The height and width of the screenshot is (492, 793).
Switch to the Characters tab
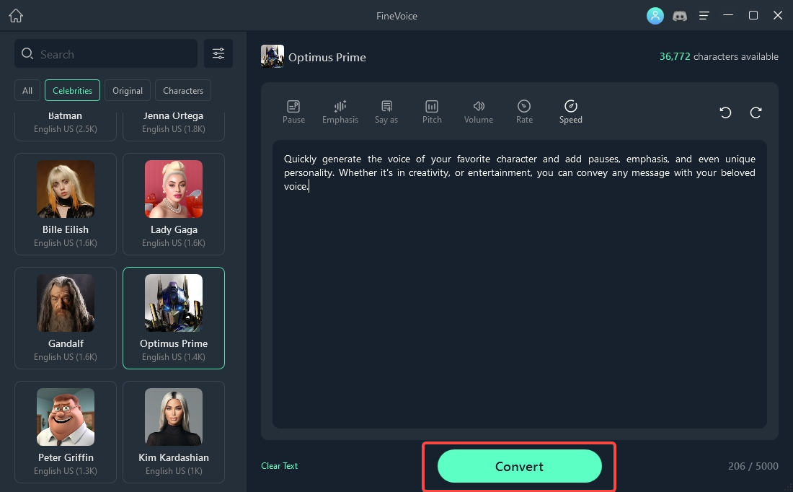(x=183, y=91)
